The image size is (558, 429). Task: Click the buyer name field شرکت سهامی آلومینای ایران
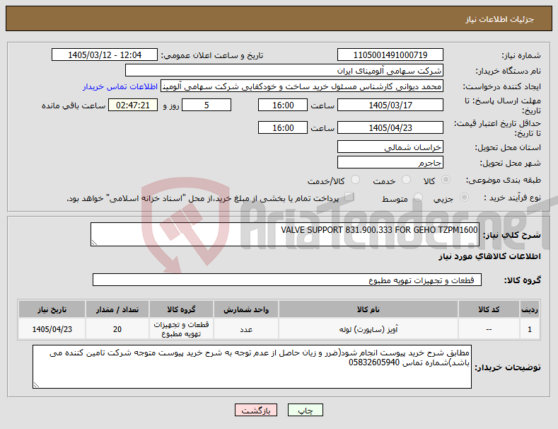284,71
